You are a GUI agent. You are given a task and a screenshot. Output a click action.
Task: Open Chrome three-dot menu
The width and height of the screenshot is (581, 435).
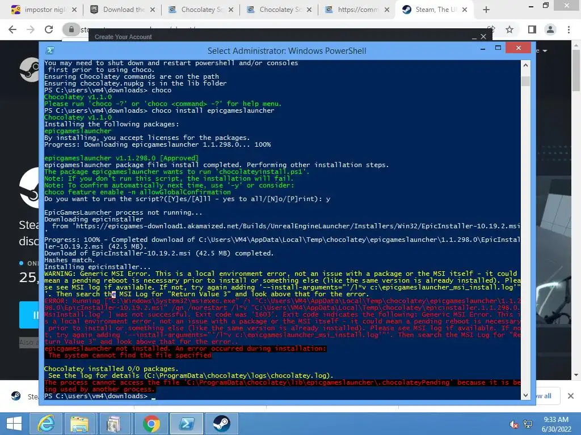tap(569, 29)
